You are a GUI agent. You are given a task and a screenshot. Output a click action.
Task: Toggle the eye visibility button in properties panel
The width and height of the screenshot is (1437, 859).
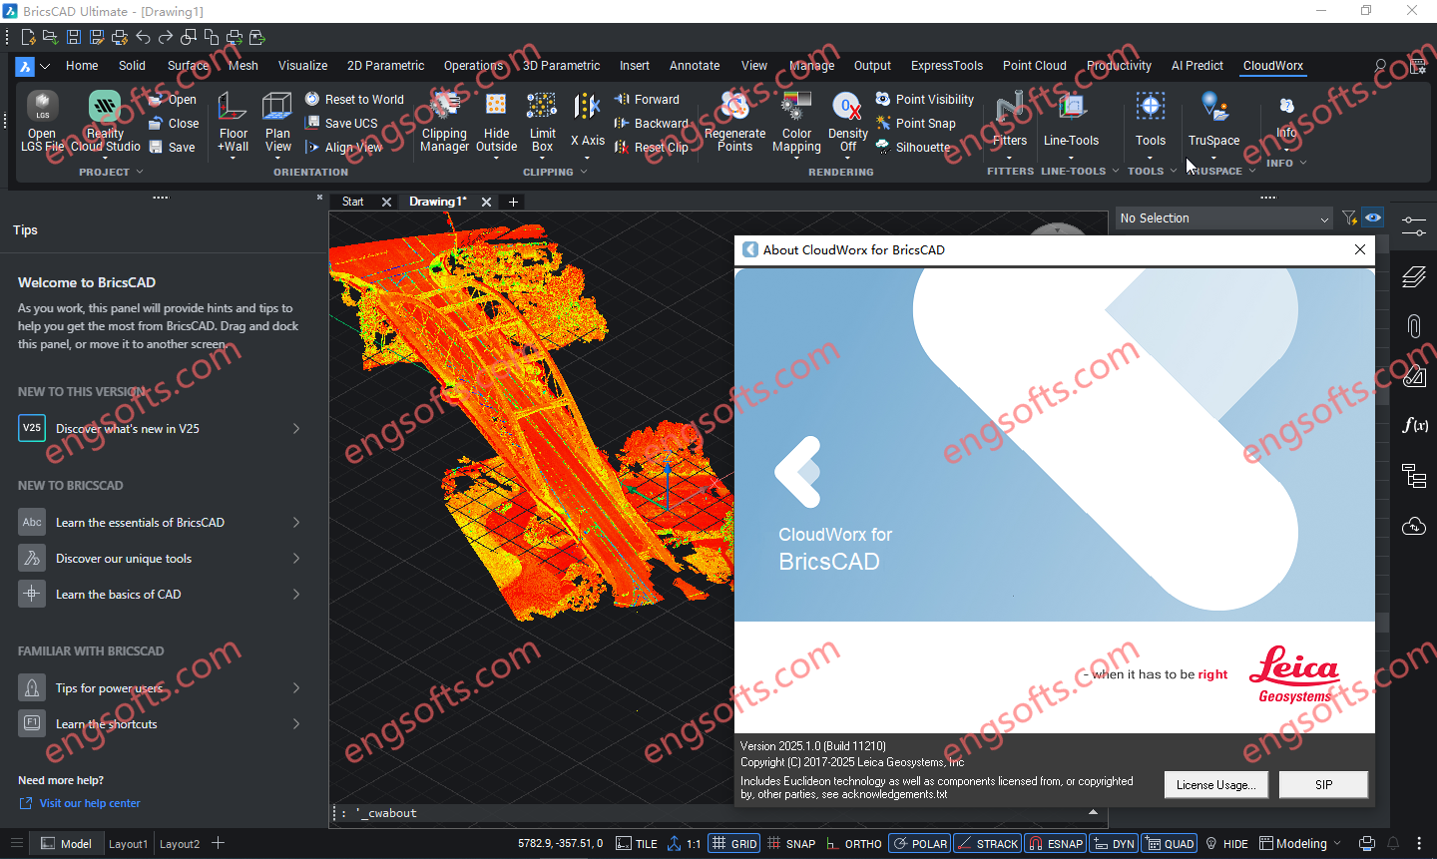click(1373, 217)
